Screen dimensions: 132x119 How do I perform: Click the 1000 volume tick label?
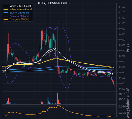pos(122,99)
